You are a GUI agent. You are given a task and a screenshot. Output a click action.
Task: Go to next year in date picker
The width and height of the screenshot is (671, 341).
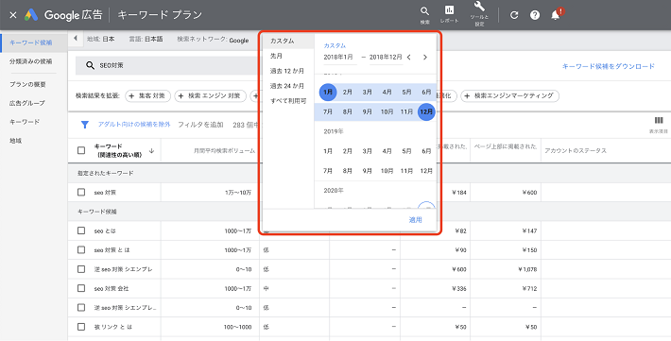click(425, 57)
